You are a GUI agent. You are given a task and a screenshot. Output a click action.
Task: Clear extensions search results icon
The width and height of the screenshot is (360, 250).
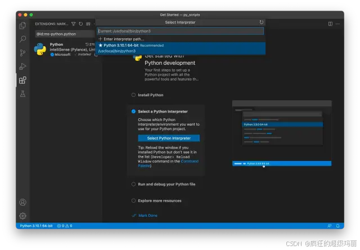click(x=88, y=24)
